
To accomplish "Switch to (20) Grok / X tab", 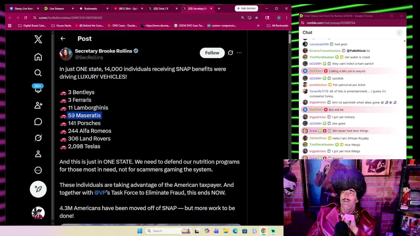I will tap(161, 9).
